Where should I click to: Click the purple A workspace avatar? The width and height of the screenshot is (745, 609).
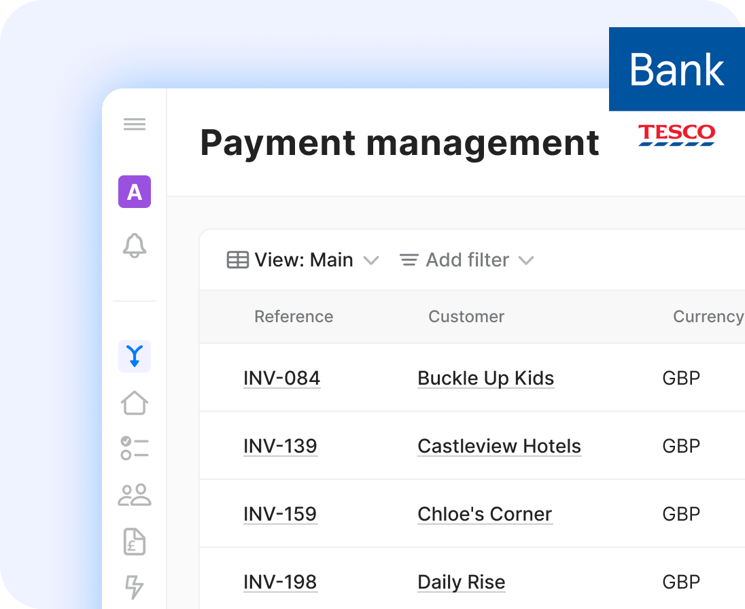click(135, 192)
